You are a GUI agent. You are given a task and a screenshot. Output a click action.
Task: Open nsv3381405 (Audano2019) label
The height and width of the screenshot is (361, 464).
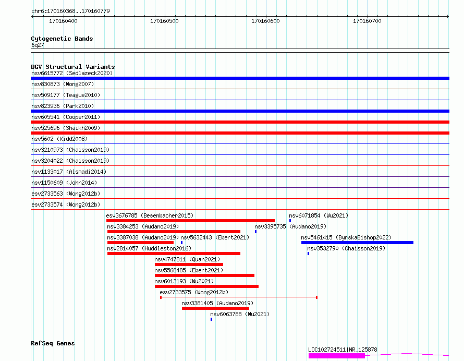(217, 303)
